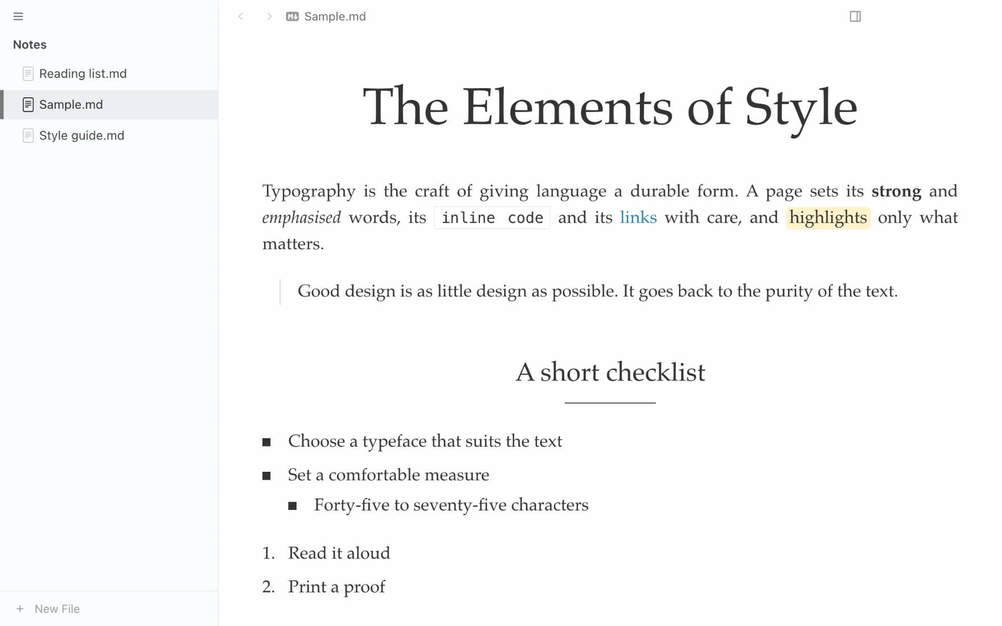Open Style guide.md note
The image size is (1002, 626).
tap(109, 135)
